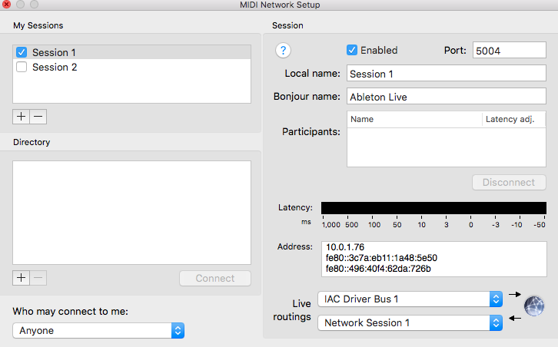The height and width of the screenshot is (347, 558).
Task: Click the directory minus icon
Action: pos(38,278)
